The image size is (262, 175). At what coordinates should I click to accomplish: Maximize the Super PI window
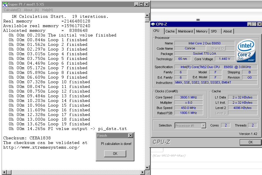[x=141, y=4]
